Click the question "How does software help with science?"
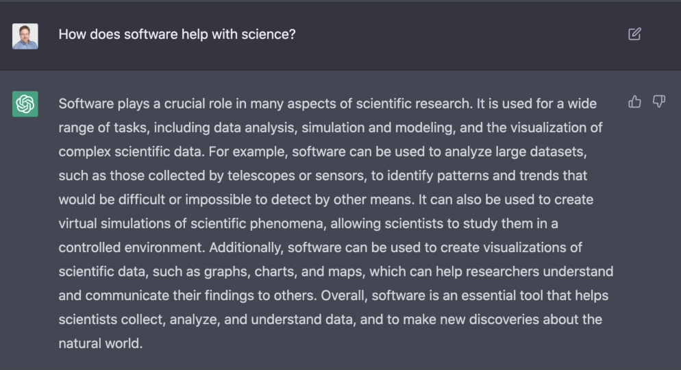This screenshot has height=370, width=681. point(177,34)
